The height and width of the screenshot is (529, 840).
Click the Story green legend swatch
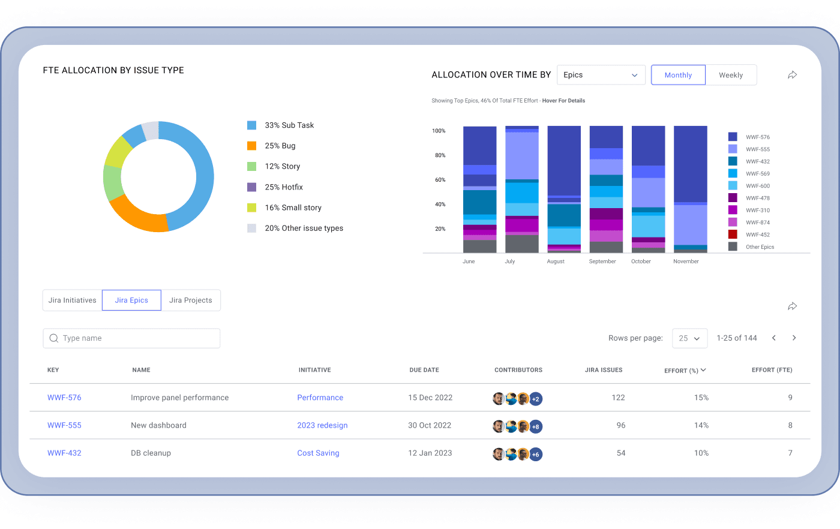252,166
